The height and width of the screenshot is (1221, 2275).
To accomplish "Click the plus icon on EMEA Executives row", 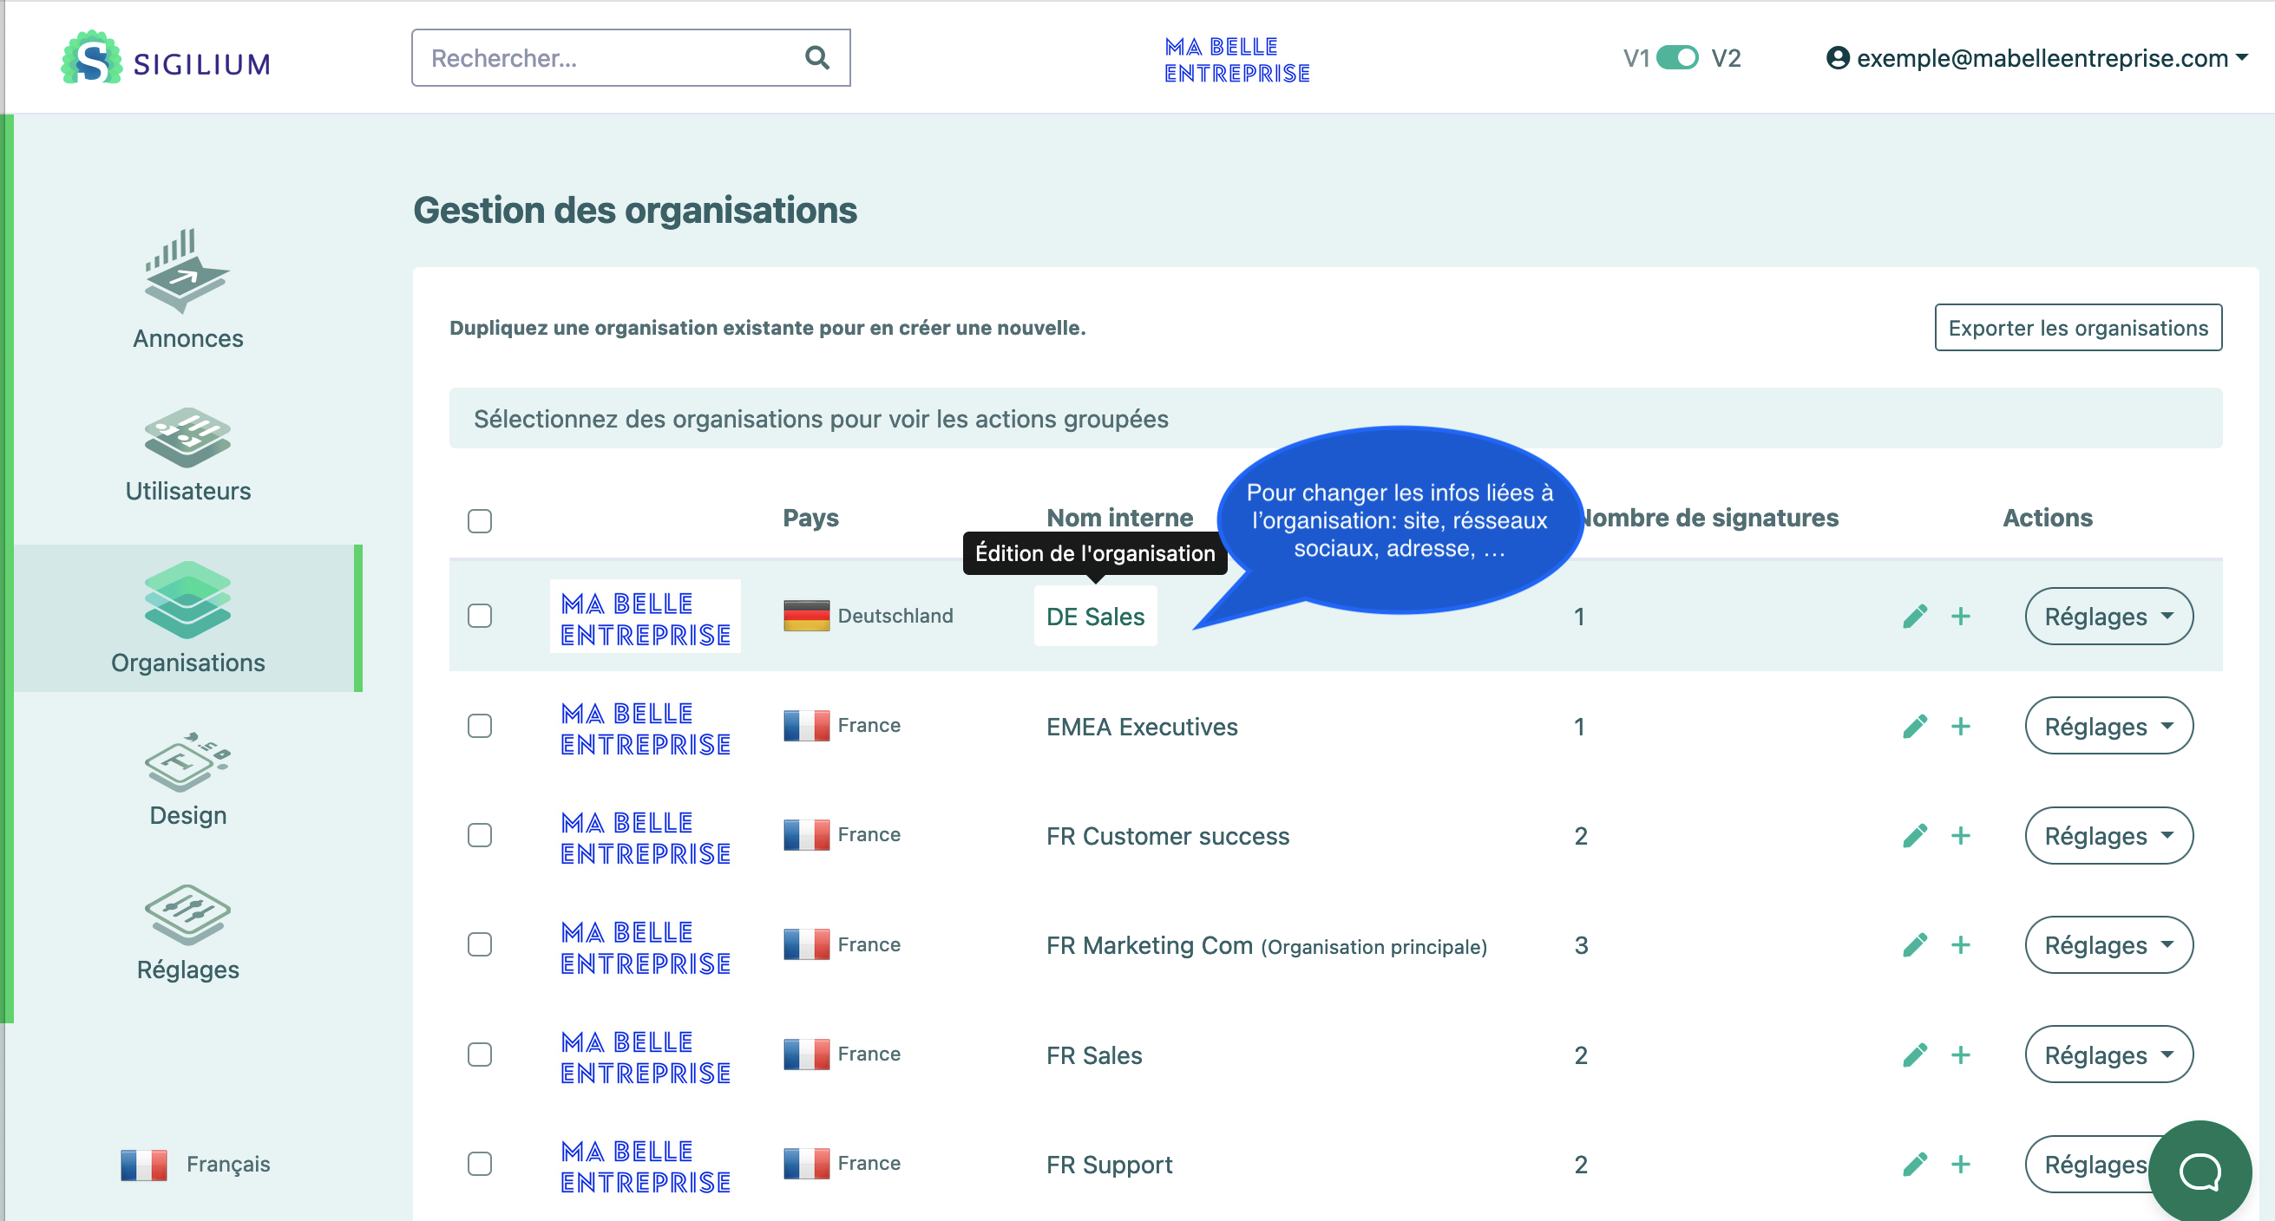I will 1961,727.
